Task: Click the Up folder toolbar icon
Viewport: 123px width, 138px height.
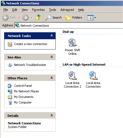Action: (38, 18)
